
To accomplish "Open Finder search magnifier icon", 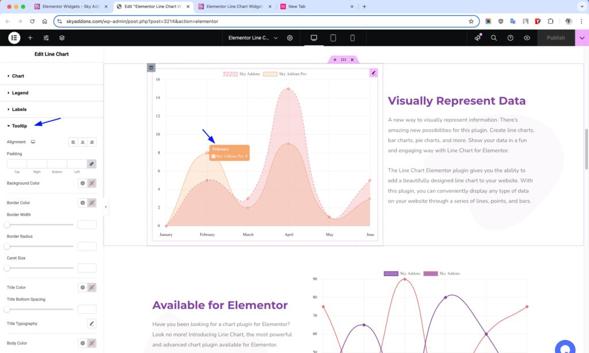I will point(494,37).
